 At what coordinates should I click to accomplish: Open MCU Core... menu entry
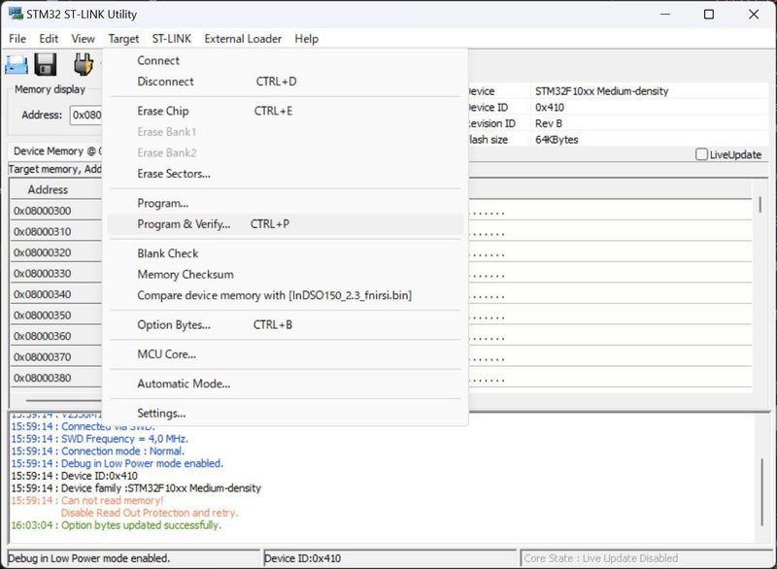pos(286,354)
